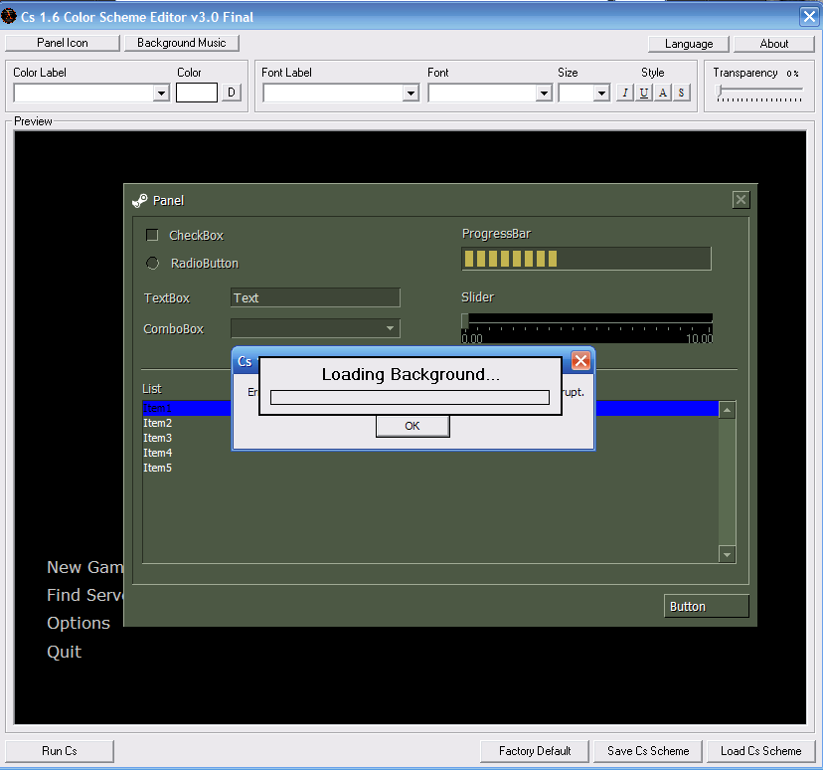823x770 pixels.
Task: Open the preview ComboBox
Action: [315, 328]
